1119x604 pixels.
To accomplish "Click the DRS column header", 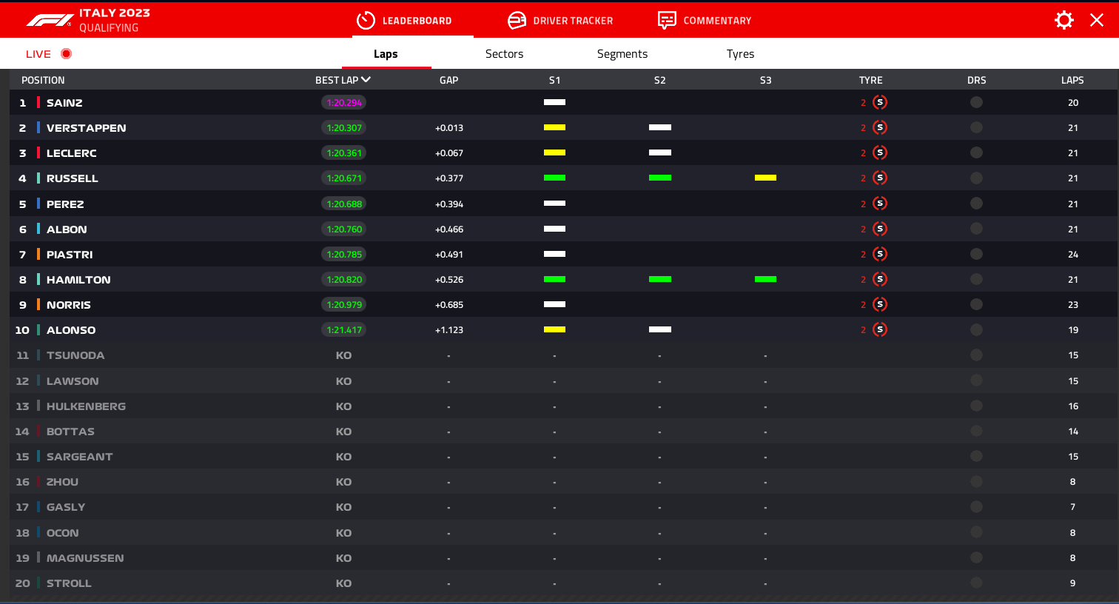I will 976,80.
